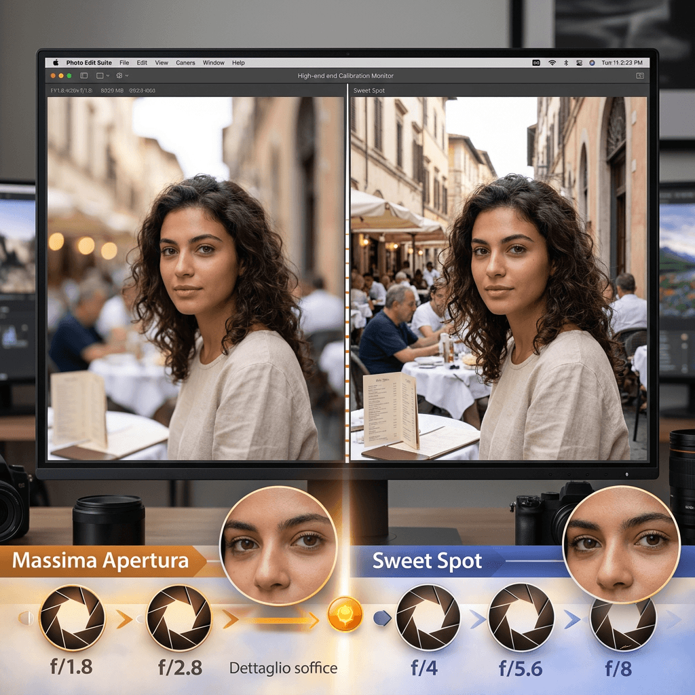Click the fullscreen icon at title bar right
This screenshot has height=695, width=695.
point(640,76)
